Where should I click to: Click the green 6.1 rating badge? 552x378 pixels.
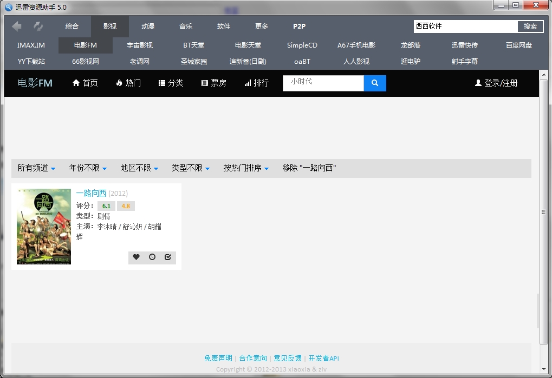(x=106, y=206)
